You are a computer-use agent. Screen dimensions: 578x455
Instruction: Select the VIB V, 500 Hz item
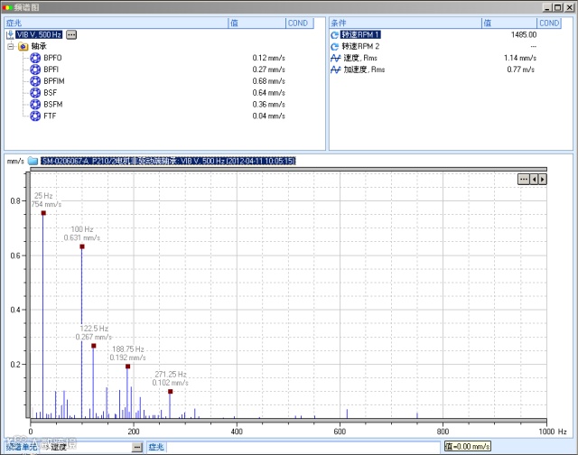[39, 34]
